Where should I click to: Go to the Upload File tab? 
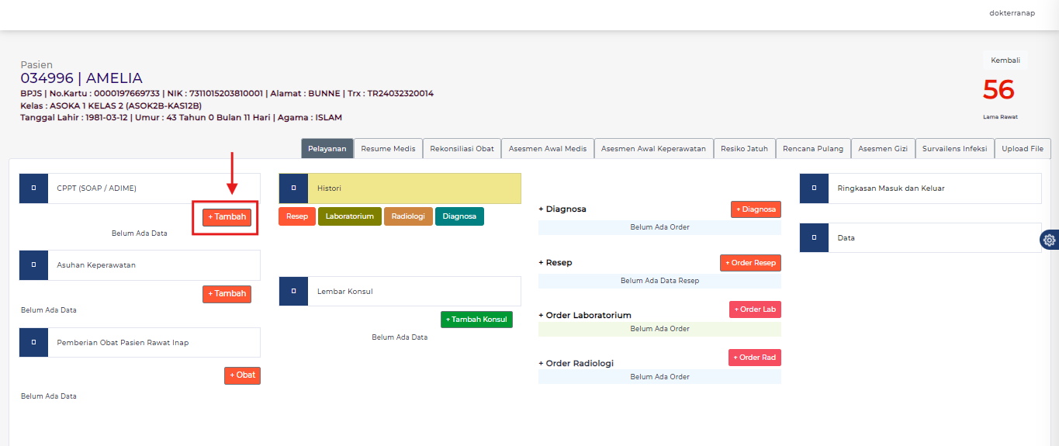[x=1023, y=149]
